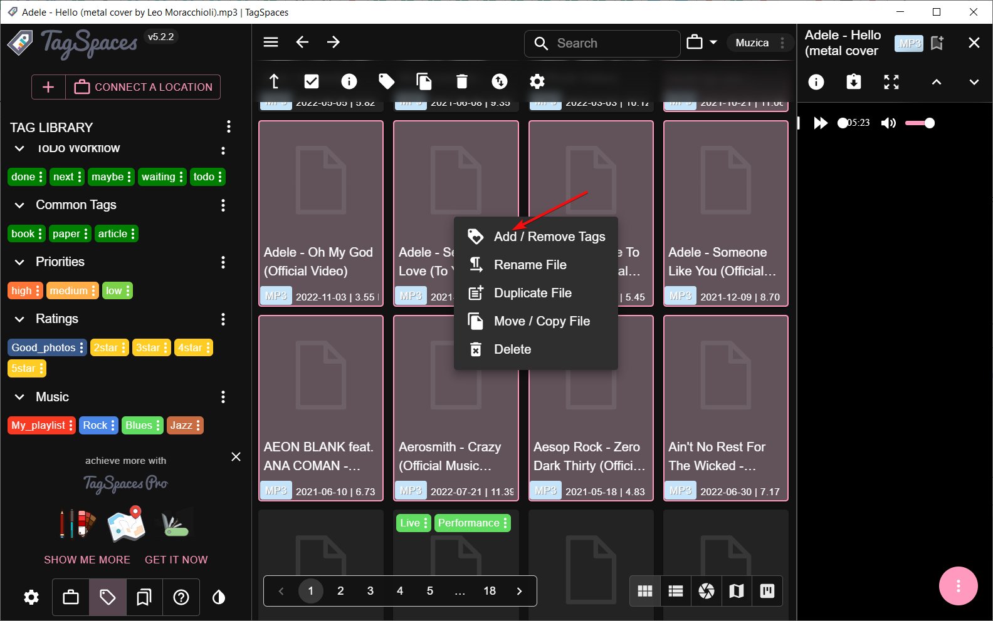The image size is (993, 621).
Task: Open previous file with up chevron
Action: pos(937,82)
